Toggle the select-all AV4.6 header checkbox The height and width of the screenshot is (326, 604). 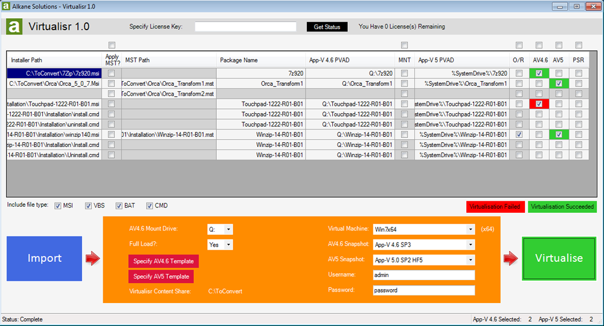pos(539,45)
